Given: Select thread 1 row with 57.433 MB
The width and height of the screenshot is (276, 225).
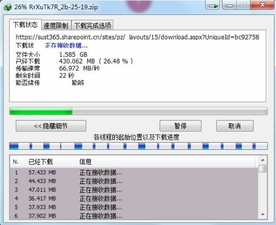Looking at the screenshot, I should pos(134,172).
